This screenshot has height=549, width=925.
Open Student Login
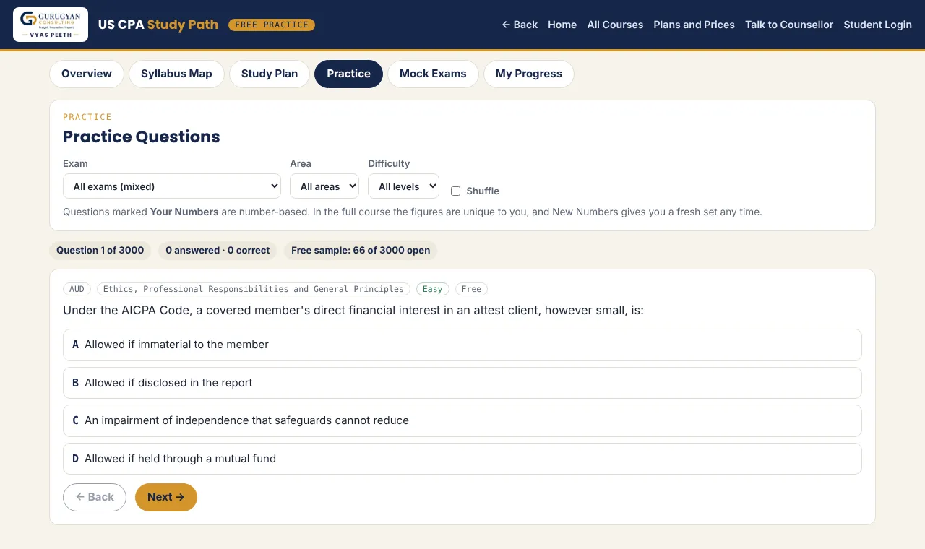pyautogui.click(x=877, y=25)
